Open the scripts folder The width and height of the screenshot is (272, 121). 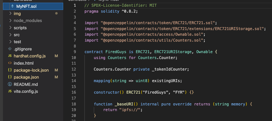click(20, 28)
